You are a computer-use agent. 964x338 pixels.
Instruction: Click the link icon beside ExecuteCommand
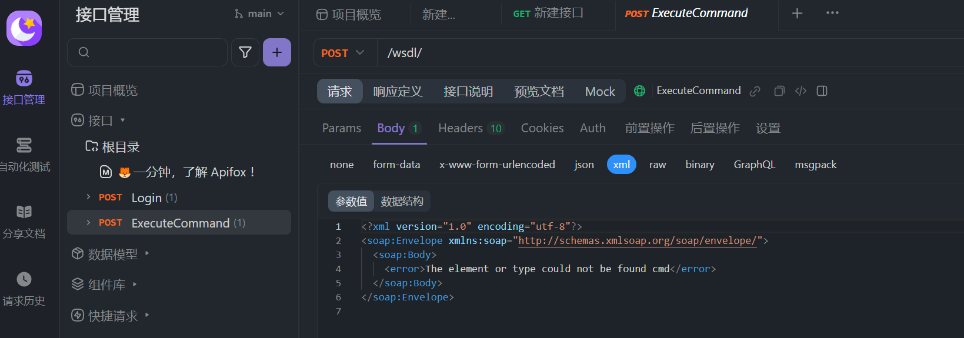tap(755, 91)
